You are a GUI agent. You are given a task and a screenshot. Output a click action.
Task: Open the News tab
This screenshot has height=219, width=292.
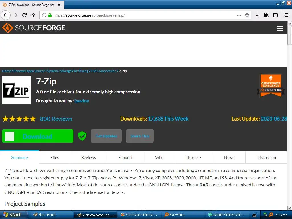click(x=229, y=157)
